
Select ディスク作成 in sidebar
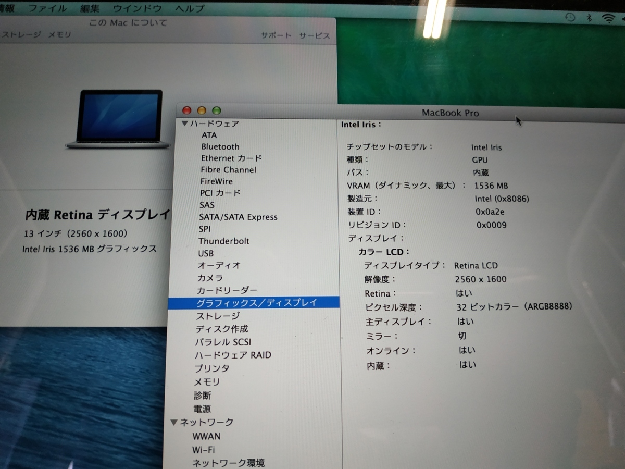pos(222,329)
